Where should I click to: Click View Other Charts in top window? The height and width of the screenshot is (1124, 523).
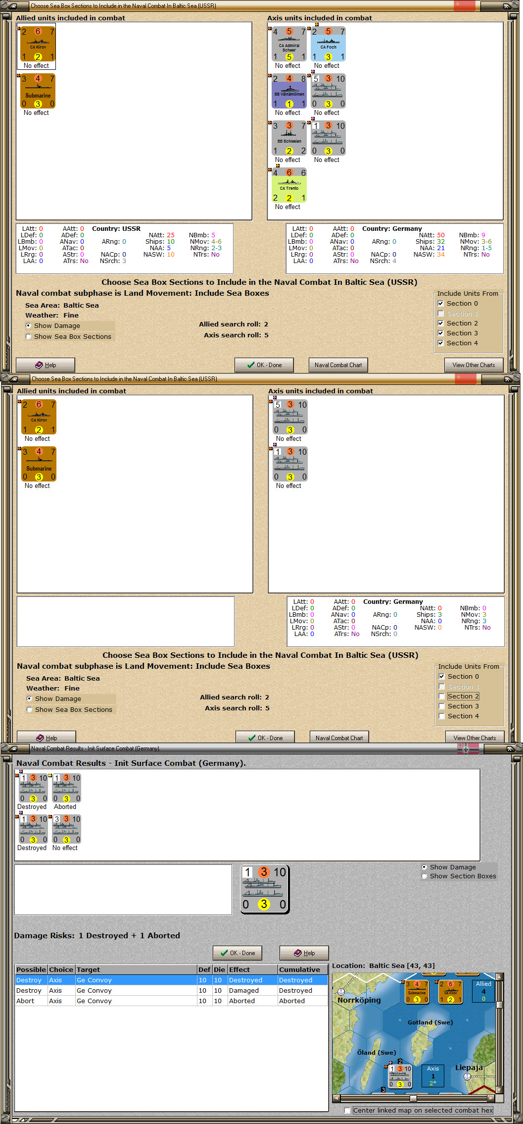click(x=474, y=365)
